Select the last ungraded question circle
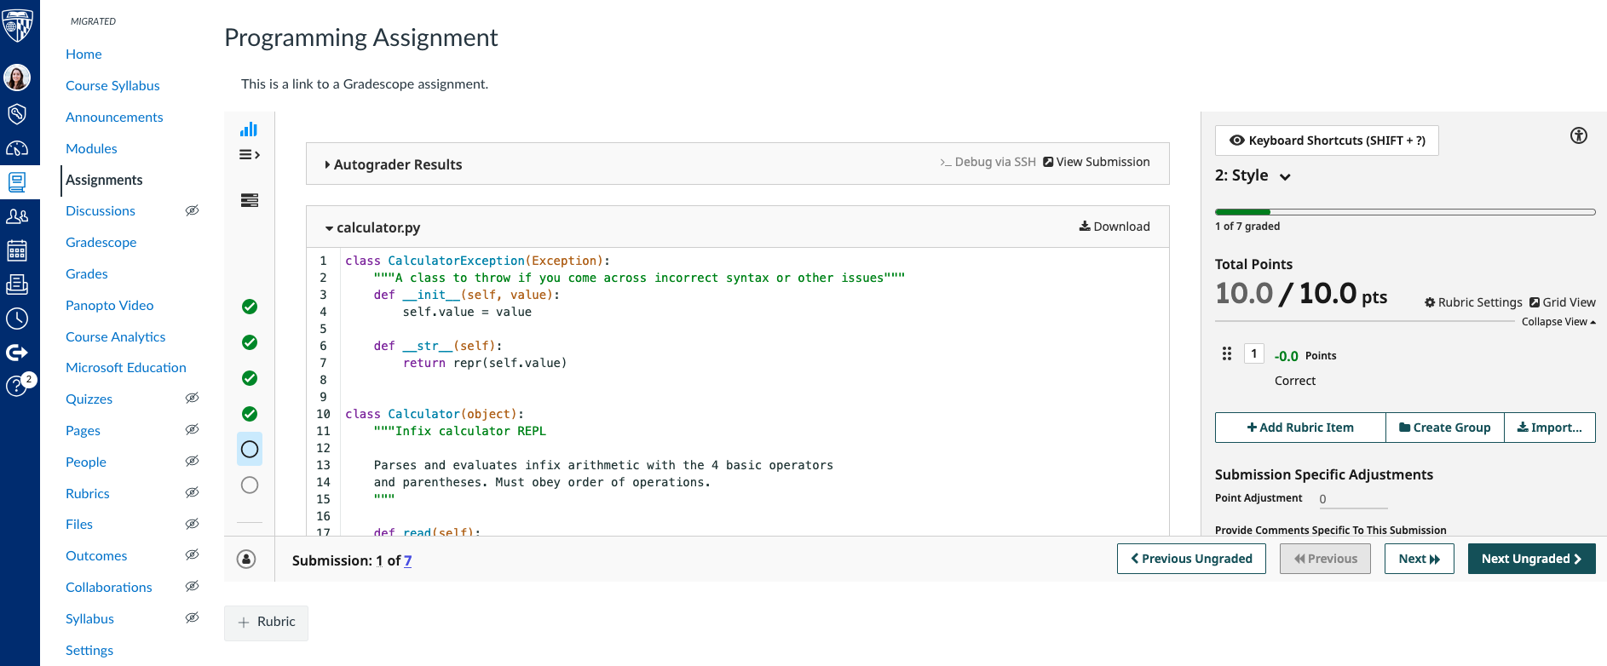 (x=250, y=485)
